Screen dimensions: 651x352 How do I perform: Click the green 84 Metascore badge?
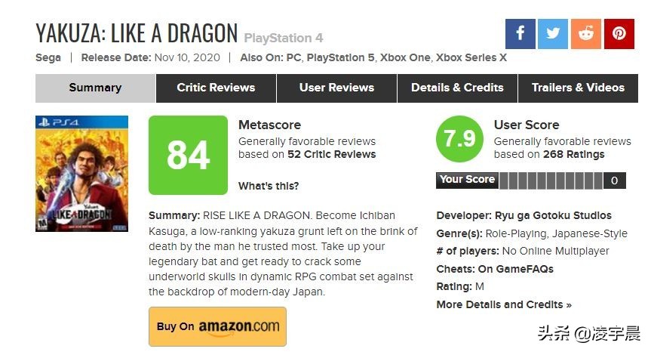click(x=188, y=155)
